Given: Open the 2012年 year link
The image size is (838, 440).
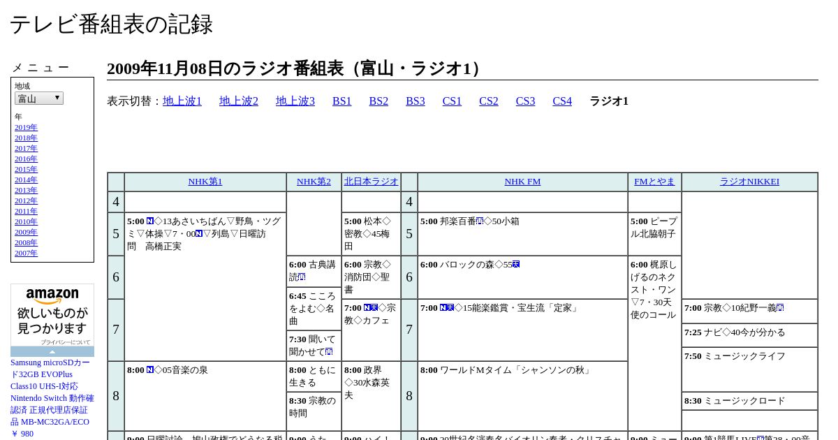Looking at the screenshot, I should pos(26,201).
